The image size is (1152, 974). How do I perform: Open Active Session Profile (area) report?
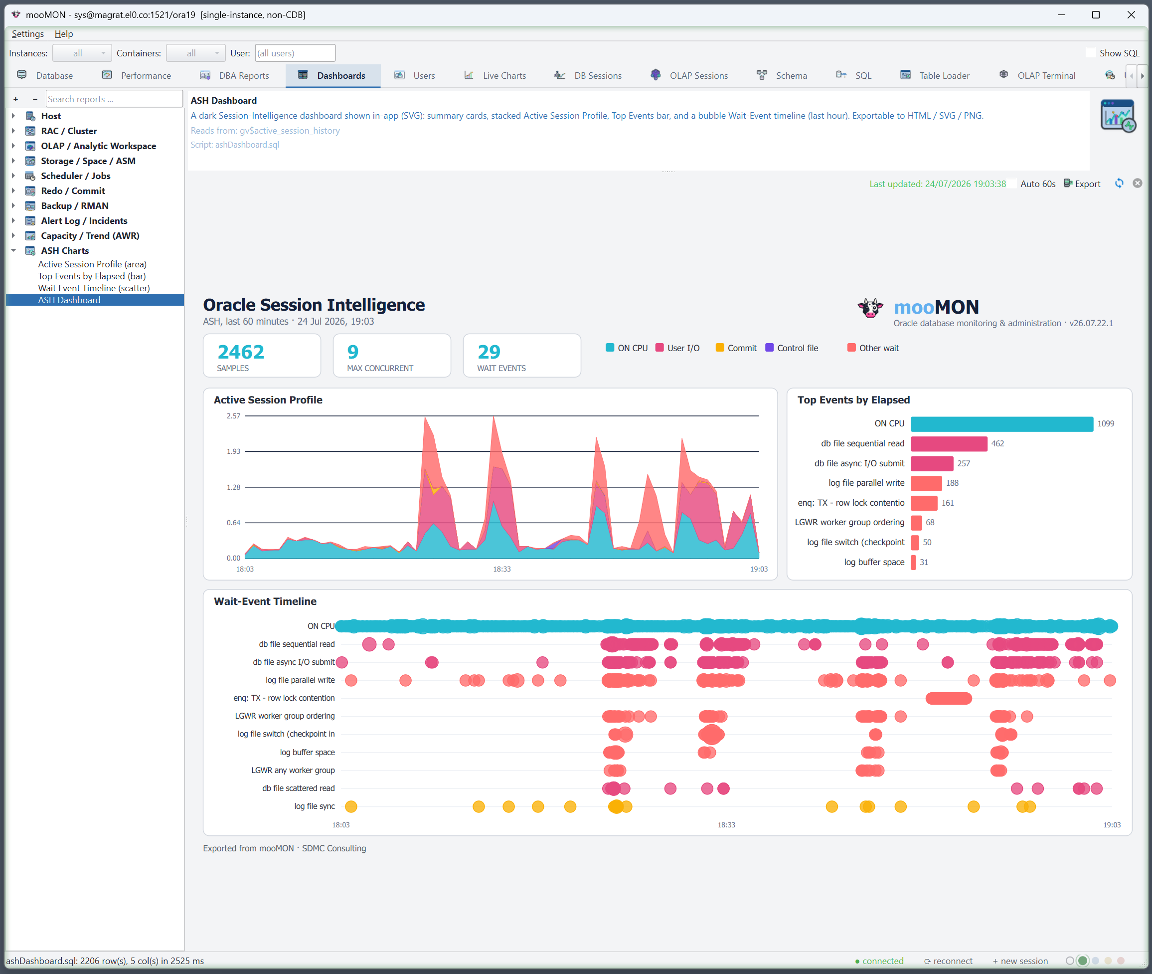tap(92, 264)
